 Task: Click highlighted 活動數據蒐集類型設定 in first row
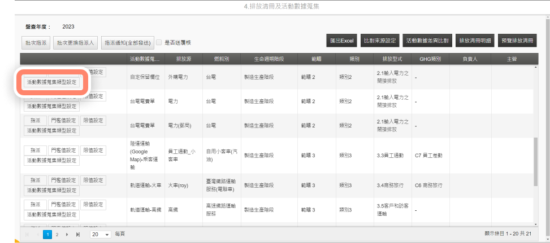[51, 82]
